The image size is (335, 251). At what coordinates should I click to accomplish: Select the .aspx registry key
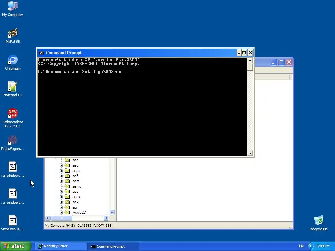[x=76, y=197]
